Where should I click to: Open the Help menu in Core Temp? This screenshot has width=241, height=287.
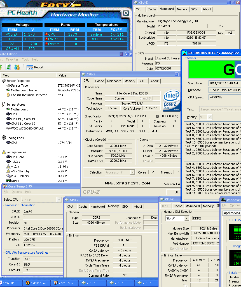(28, 192)
